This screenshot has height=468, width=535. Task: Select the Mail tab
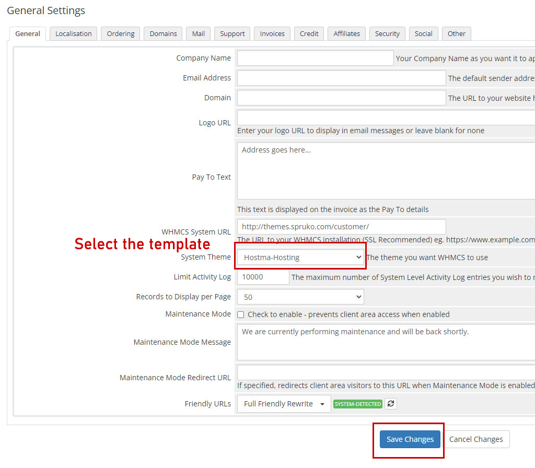[x=198, y=33]
